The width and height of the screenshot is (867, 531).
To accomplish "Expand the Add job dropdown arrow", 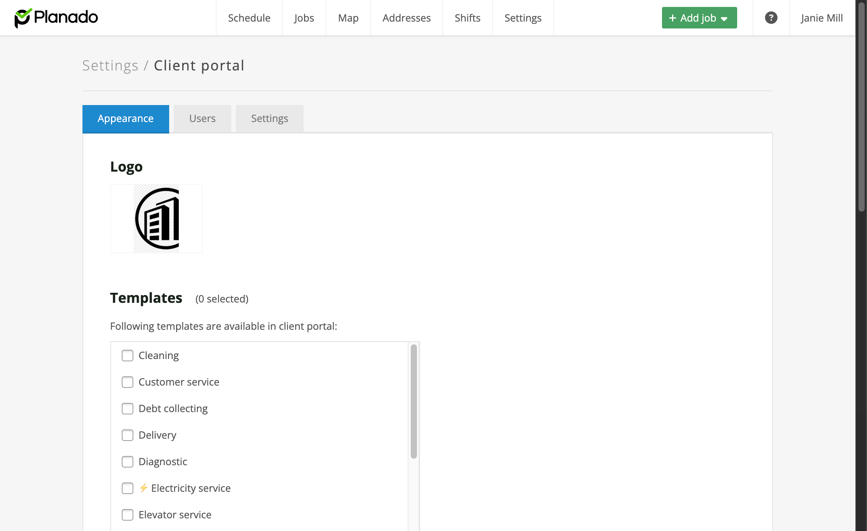I will [724, 18].
